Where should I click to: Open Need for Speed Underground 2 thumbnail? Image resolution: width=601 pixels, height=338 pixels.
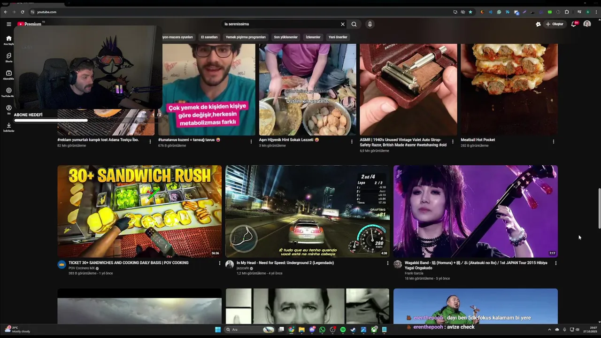tap(308, 211)
